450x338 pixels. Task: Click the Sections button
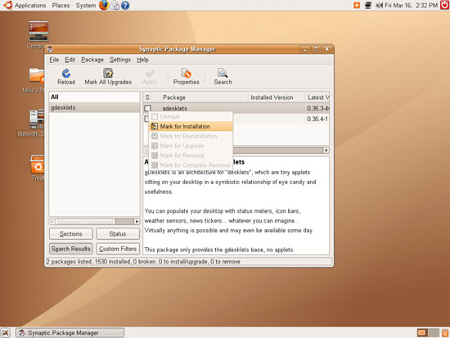point(71,234)
